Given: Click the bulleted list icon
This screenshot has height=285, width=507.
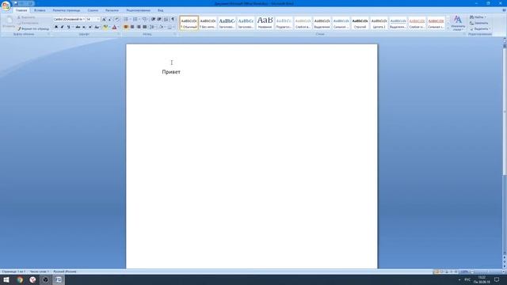Looking at the screenshot, I should 126,19.
